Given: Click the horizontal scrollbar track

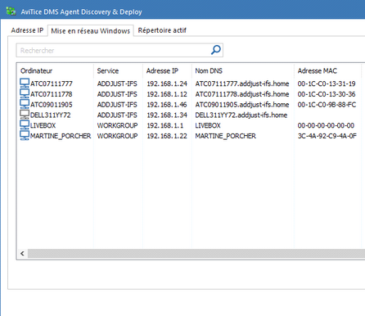Looking at the screenshot, I should click(196, 254).
